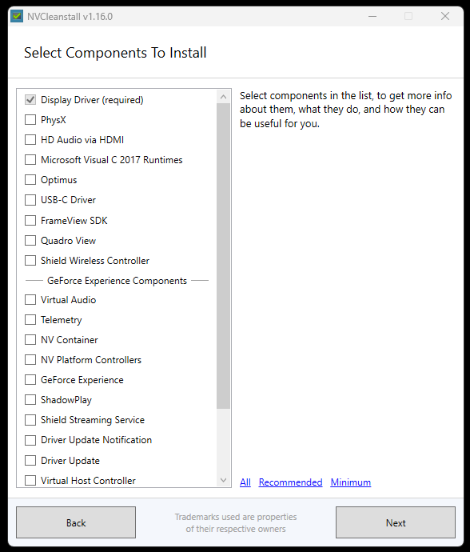470x552 pixels.
Task: Click the NVCleanstall app icon in title bar
Action: pyautogui.click(x=17, y=17)
